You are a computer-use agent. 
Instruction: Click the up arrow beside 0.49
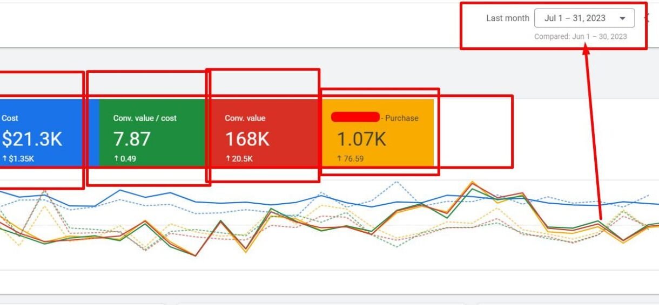pos(116,159)
